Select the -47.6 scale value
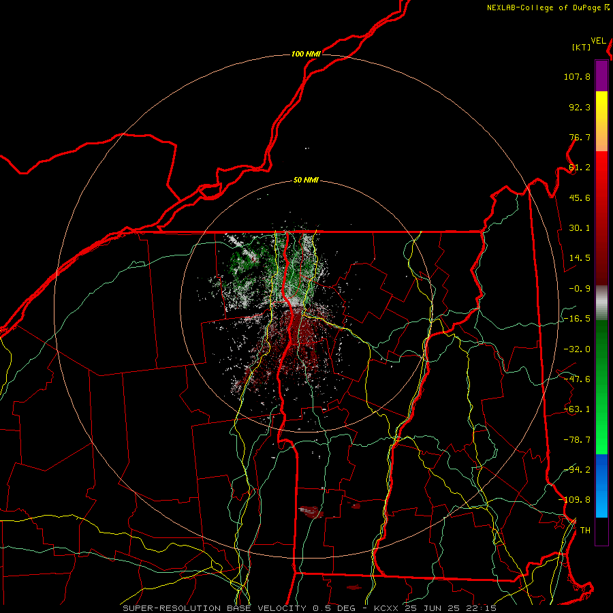The height and width of the screenshot is (613, 613). tap(577, 379)
